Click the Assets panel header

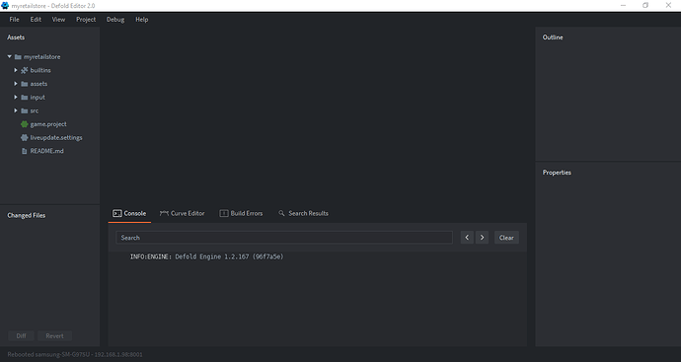pos(16,37)
